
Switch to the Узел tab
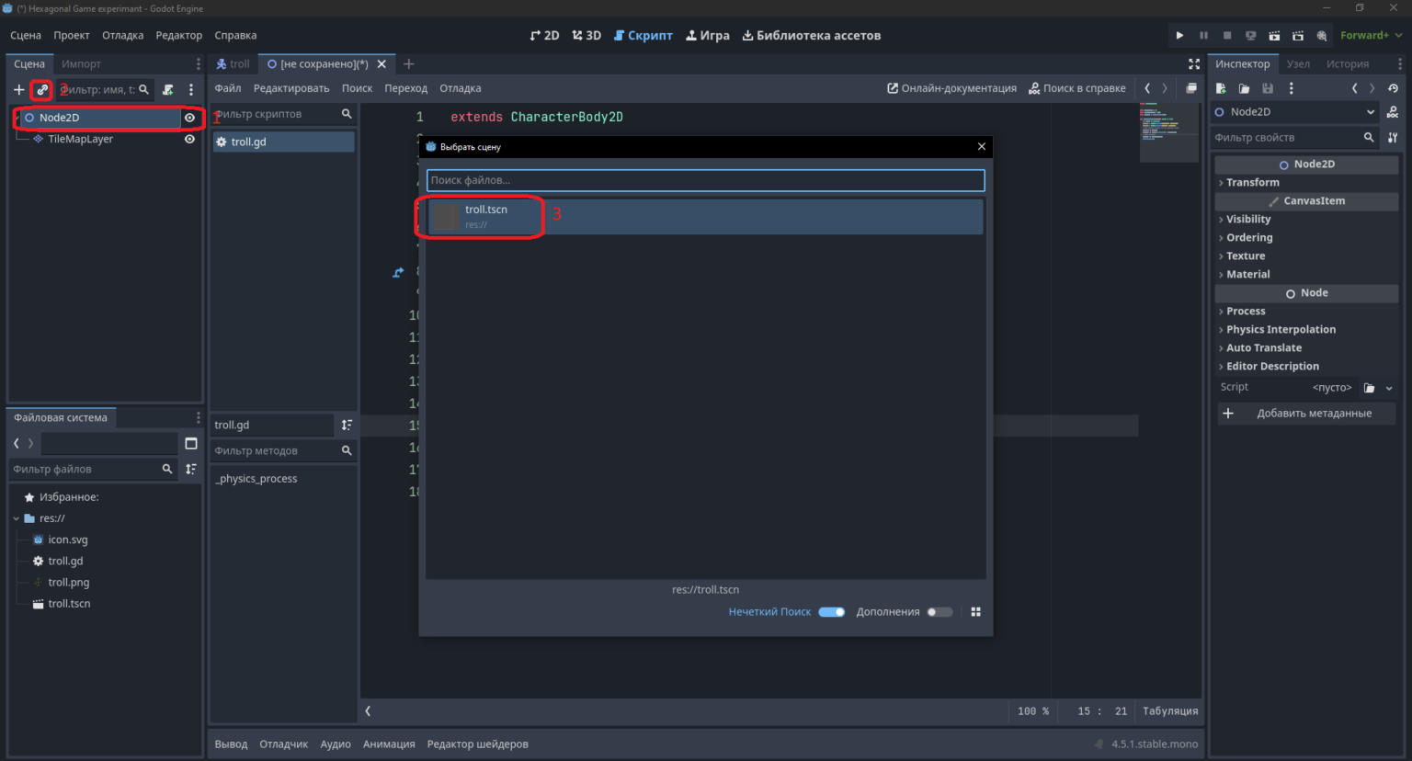pyautogui.click(x=1298, y=64)
